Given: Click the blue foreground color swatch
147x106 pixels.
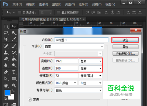Looking at the screenshot, I should click(7, 93).
